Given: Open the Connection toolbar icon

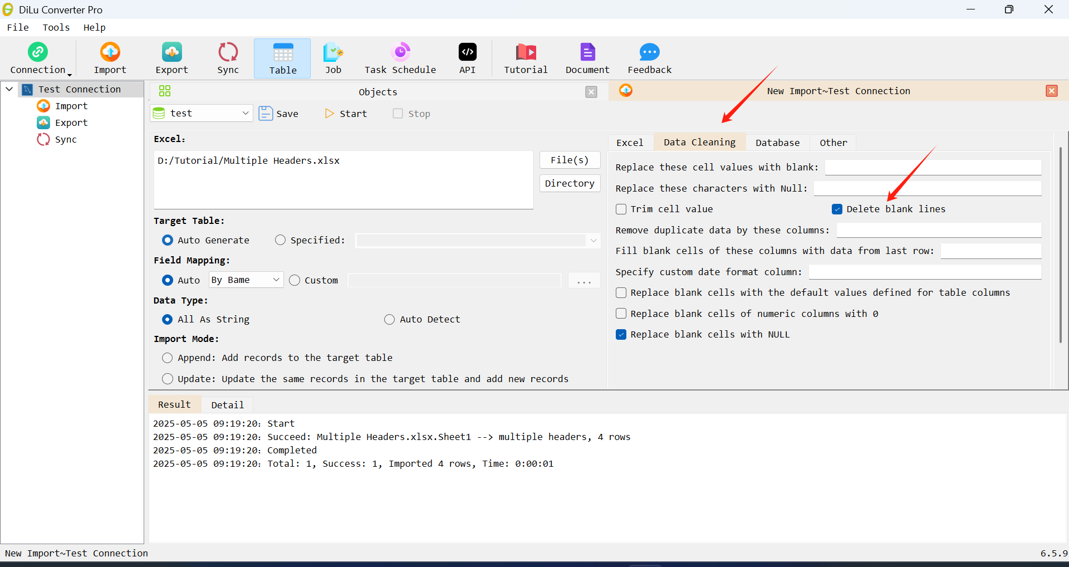Looking at the screenshot, I should 38,52.
